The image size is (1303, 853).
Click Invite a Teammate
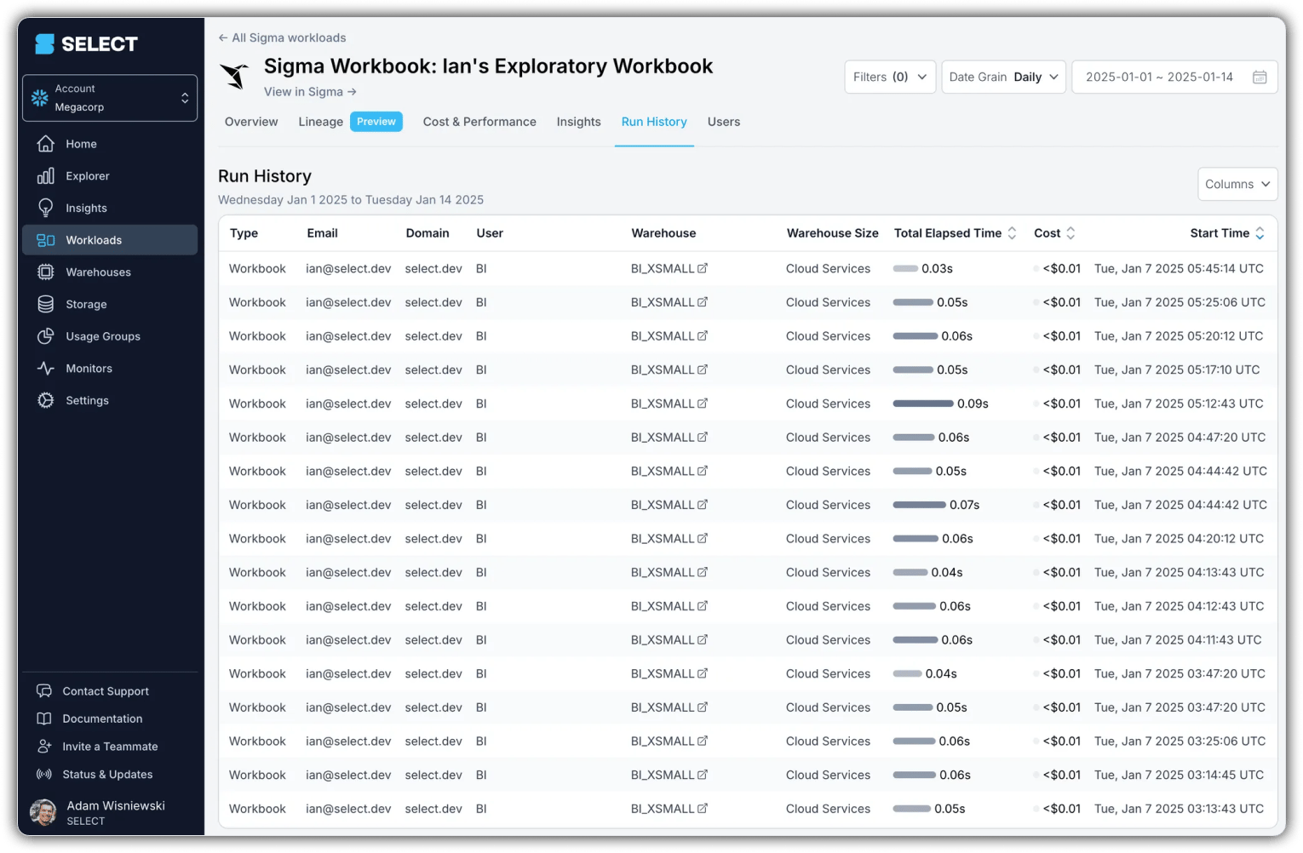110,747
